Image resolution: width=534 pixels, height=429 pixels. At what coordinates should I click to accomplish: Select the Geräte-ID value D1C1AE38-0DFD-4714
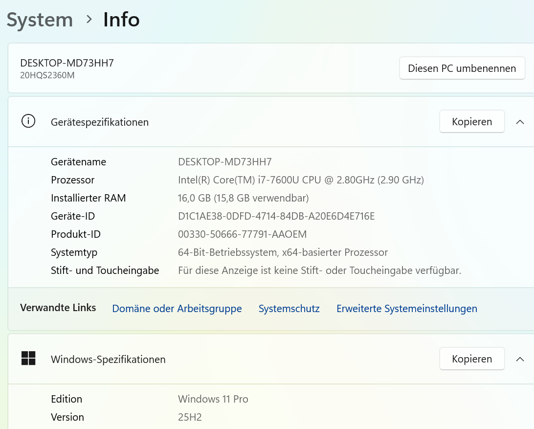tap(276, 216)
